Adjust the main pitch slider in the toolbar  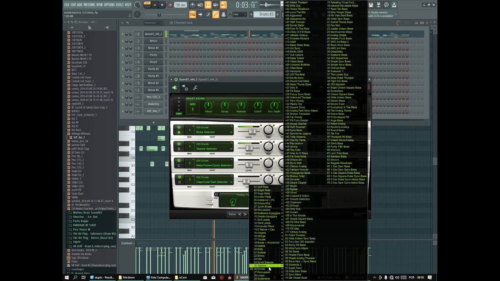(x=159, y=14)
